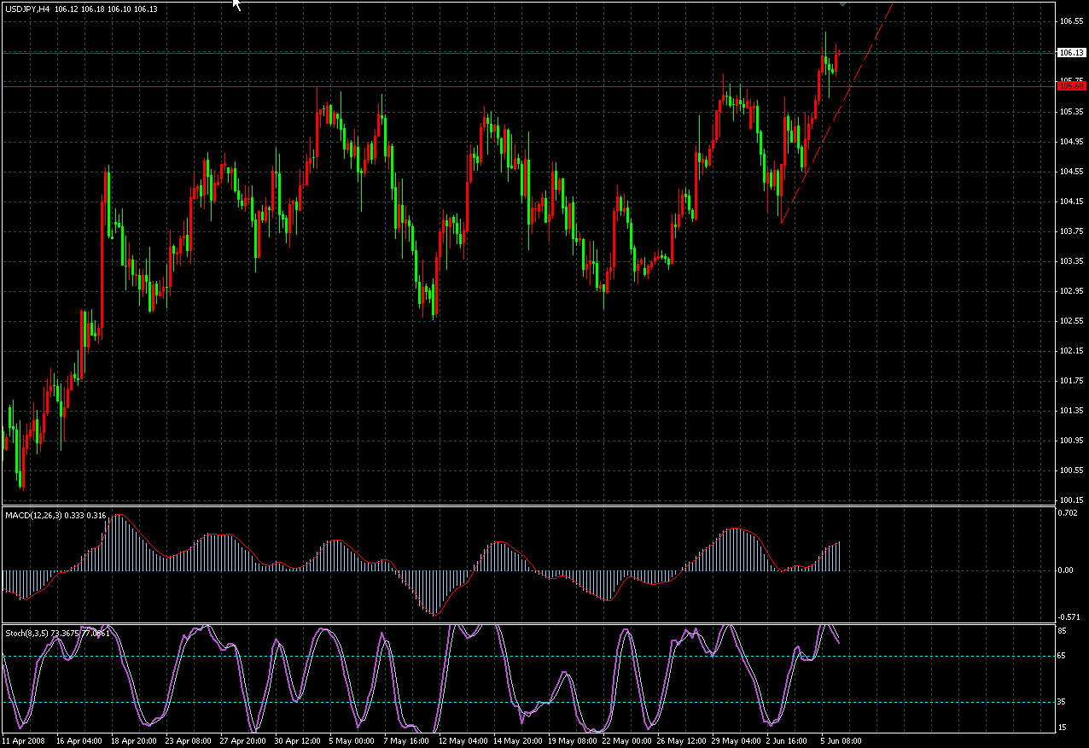Image resolution: width=1089 pixels, height=748 pixels.
Task: Click the Stochastic scale value 65
Action: (x=1063, y=656)
